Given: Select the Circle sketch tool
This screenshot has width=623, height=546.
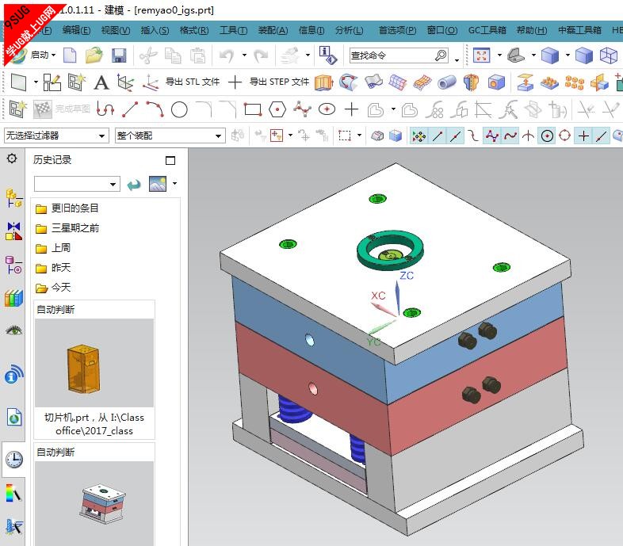Looking at the screenshot, I should pos(179,109).
